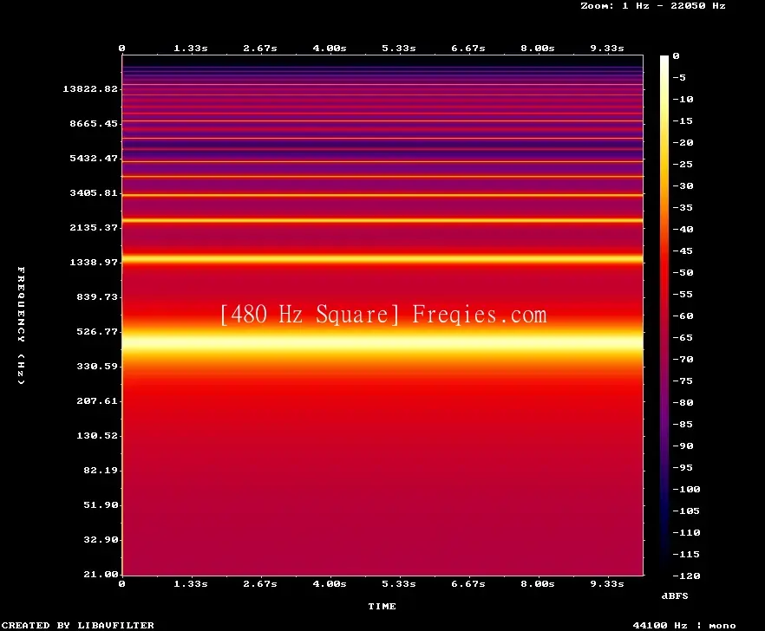
Task: Click the -20 label on the dBFS scale
Action: coord(683,142)
